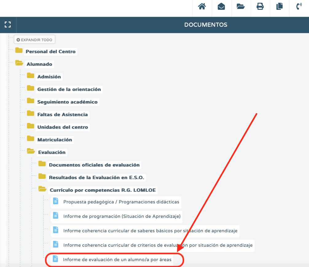Toggle fullscreen with the expand icon
This screenshot has height=267, width=309.
(8, 25)
